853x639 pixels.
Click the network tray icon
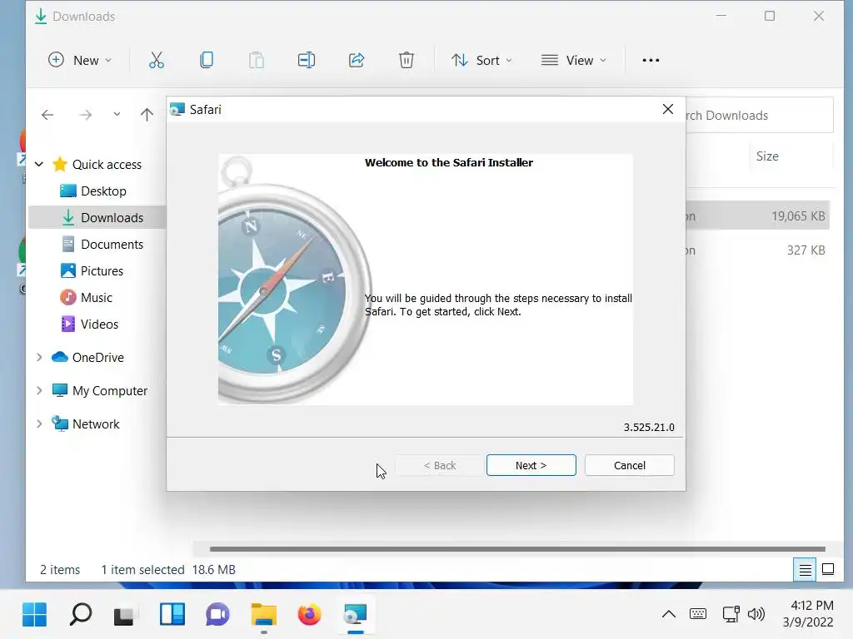pos(731,614)
